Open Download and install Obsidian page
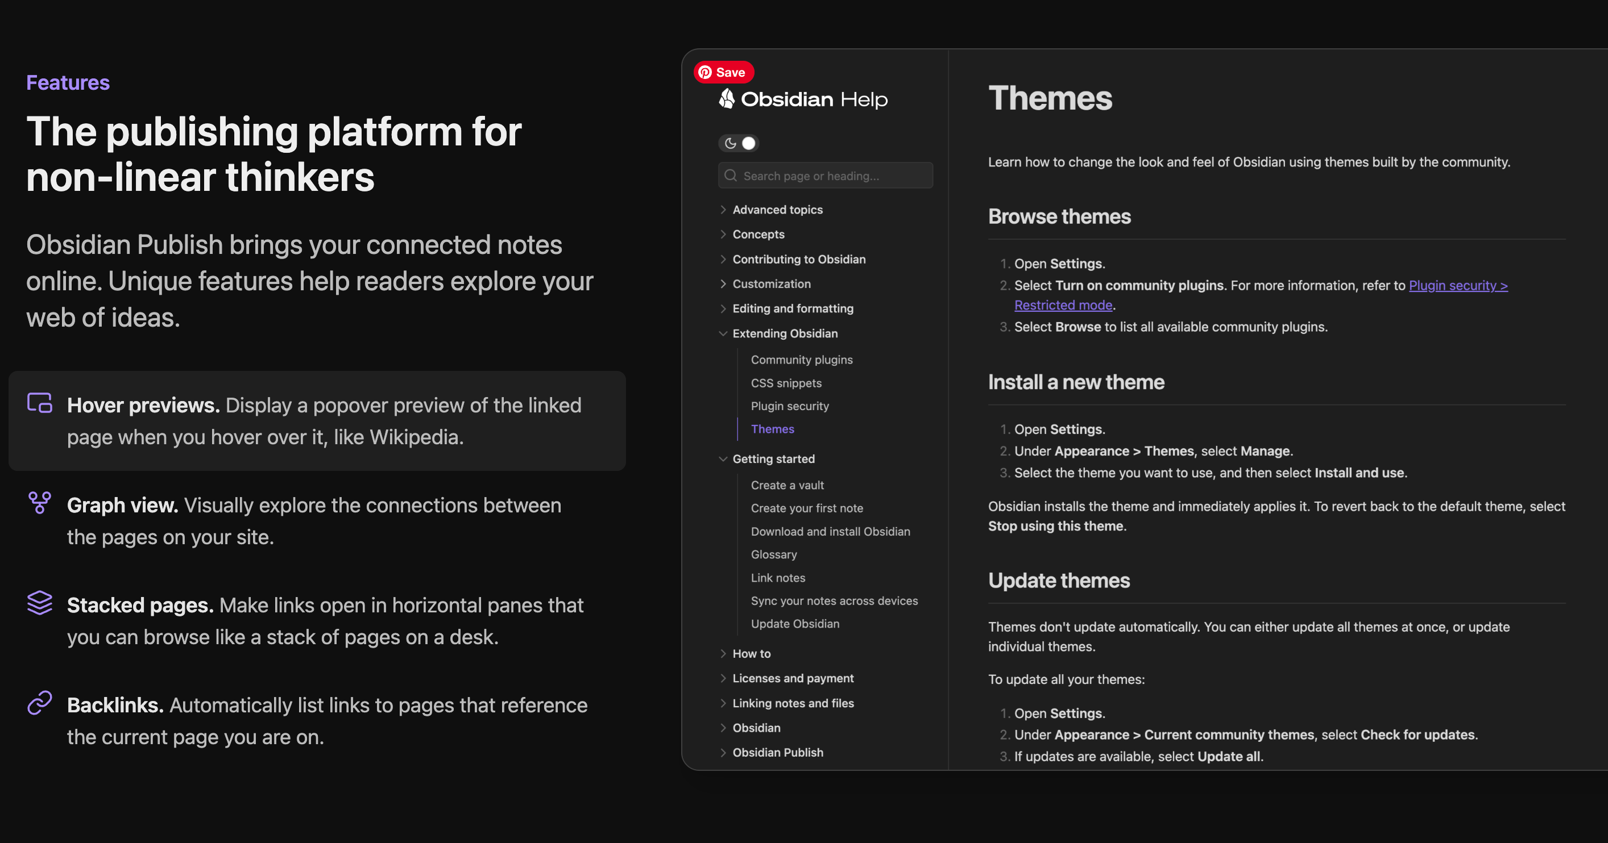This screenshot has width=1608, height=843. pos(830,531)
